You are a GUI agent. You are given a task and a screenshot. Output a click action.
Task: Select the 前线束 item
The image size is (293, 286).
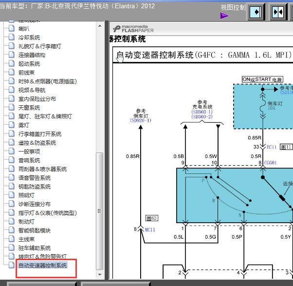point(26,73)
